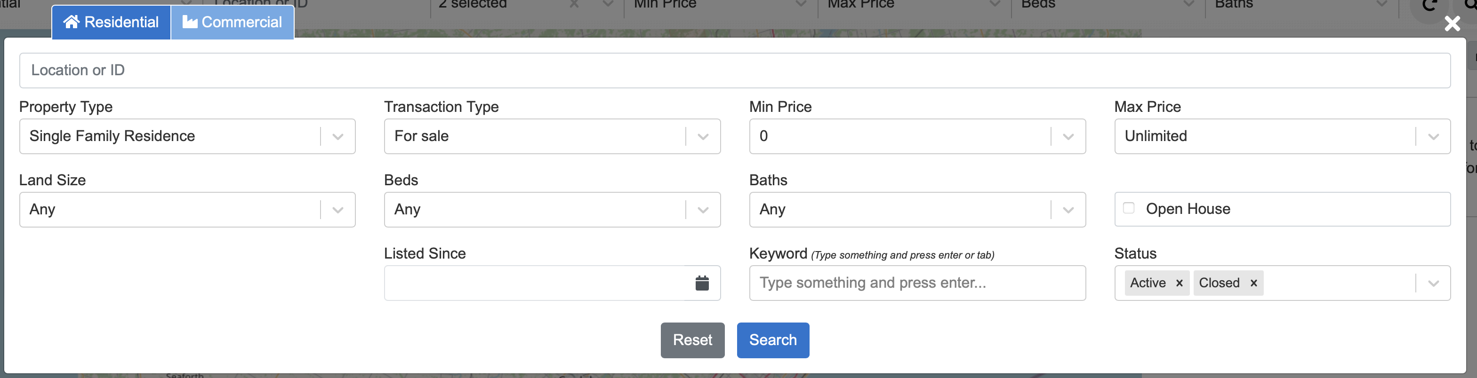This screenshot has height=378, width=1477.
Task: Open the Property Type dropdown
Action: tap(187, 136)
